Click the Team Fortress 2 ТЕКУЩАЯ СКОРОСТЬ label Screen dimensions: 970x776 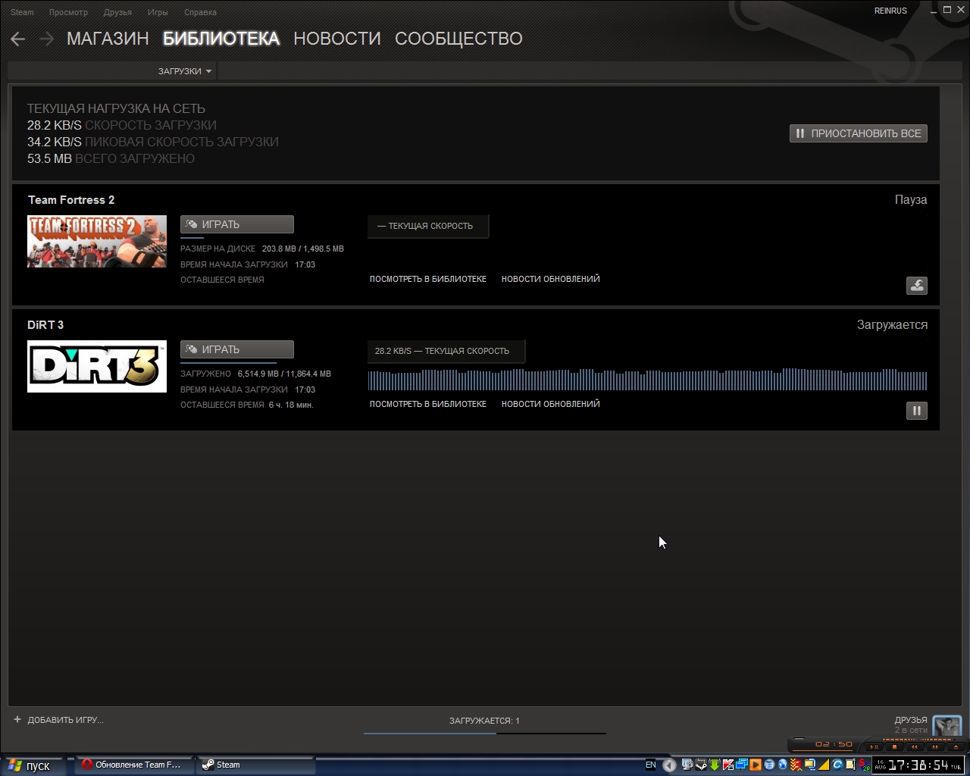pos(428,226)
